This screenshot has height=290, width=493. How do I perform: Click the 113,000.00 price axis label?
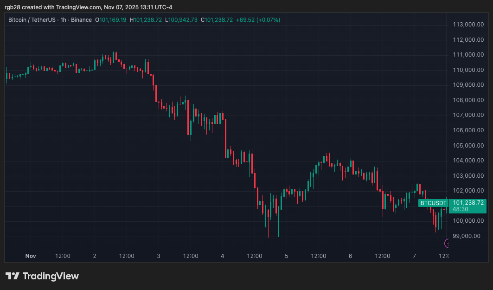(x=469, y=25)
